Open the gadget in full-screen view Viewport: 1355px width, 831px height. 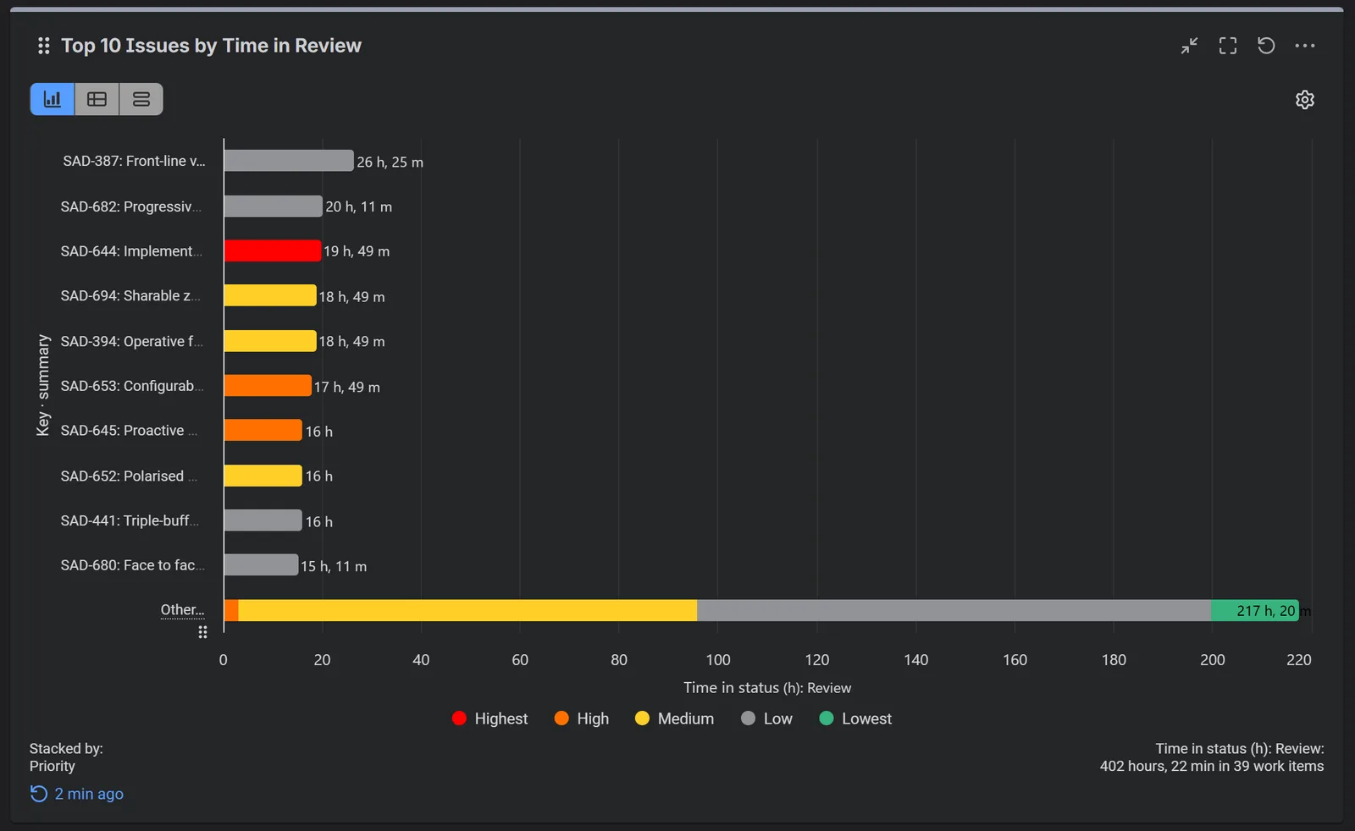[x=1228, y=46]
